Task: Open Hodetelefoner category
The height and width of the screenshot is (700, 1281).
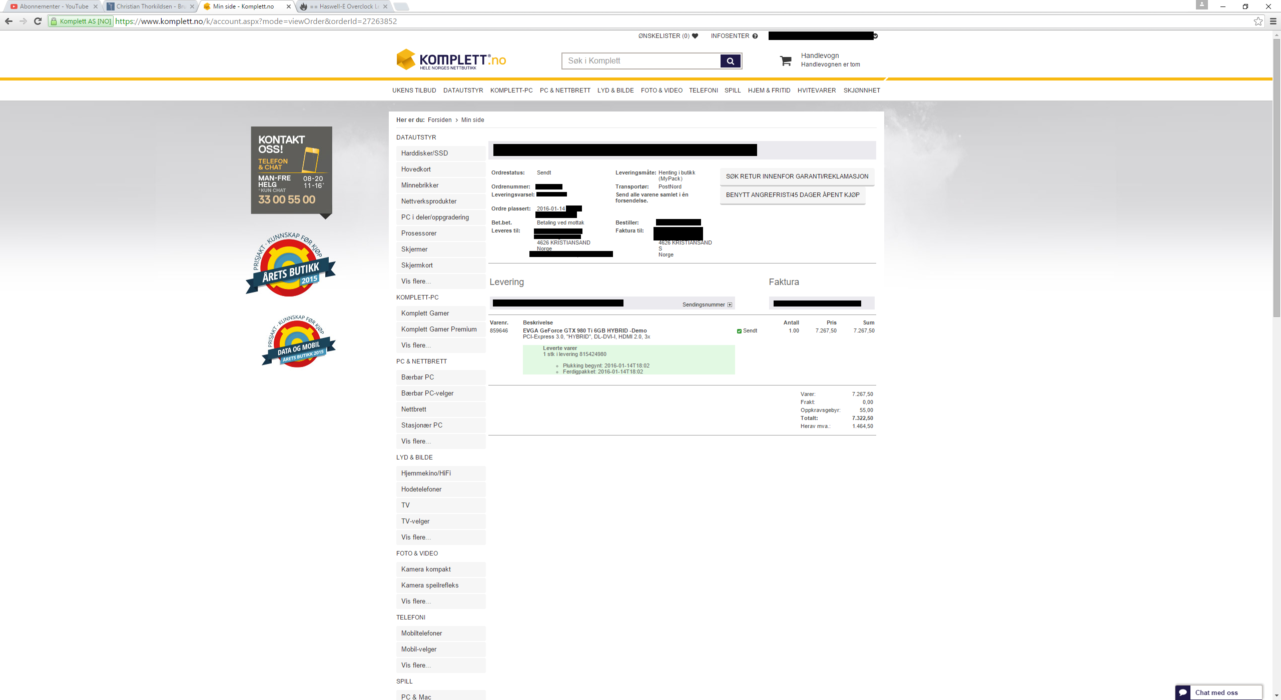Action: (x=441, y=489)
